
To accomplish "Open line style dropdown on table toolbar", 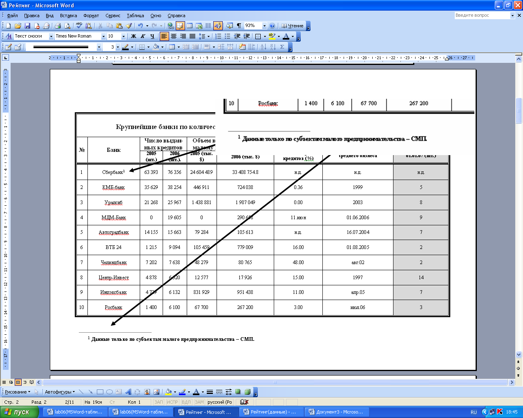I will point(99,47).
